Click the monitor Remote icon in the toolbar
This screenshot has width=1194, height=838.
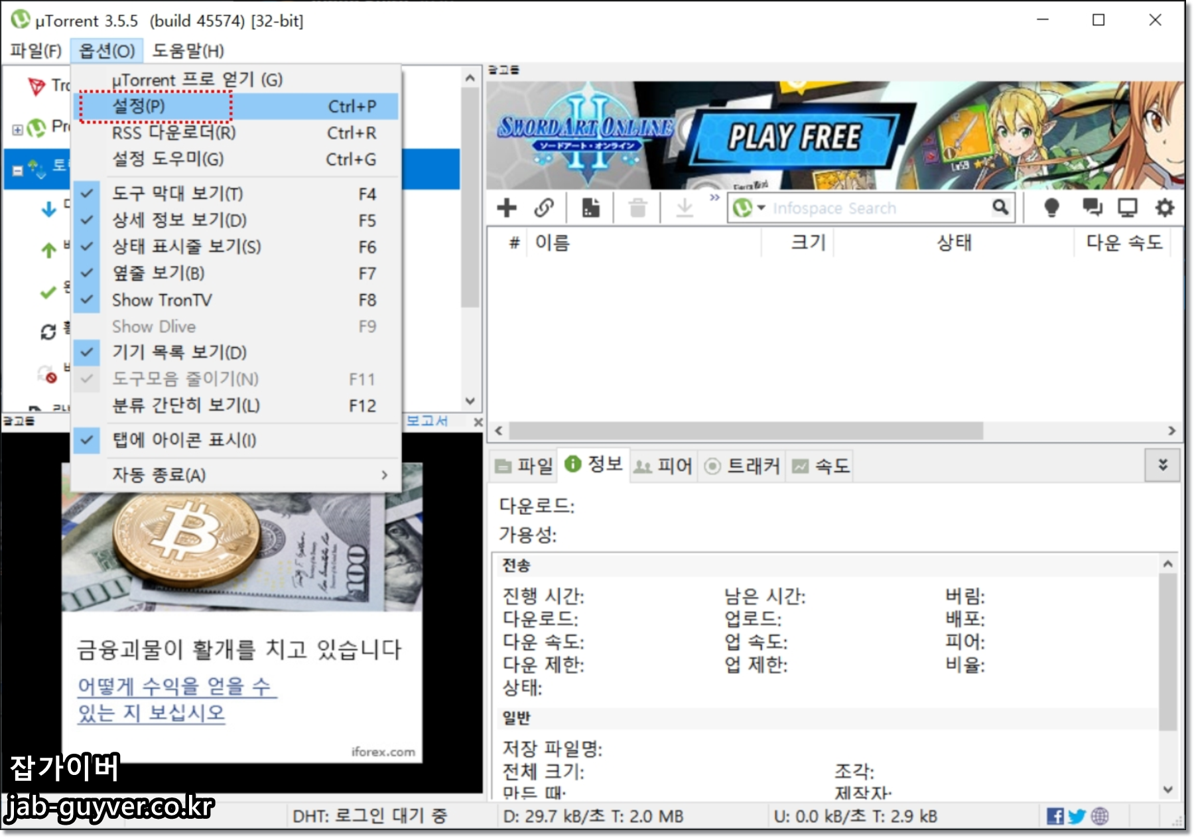(x=1128, y=208)
